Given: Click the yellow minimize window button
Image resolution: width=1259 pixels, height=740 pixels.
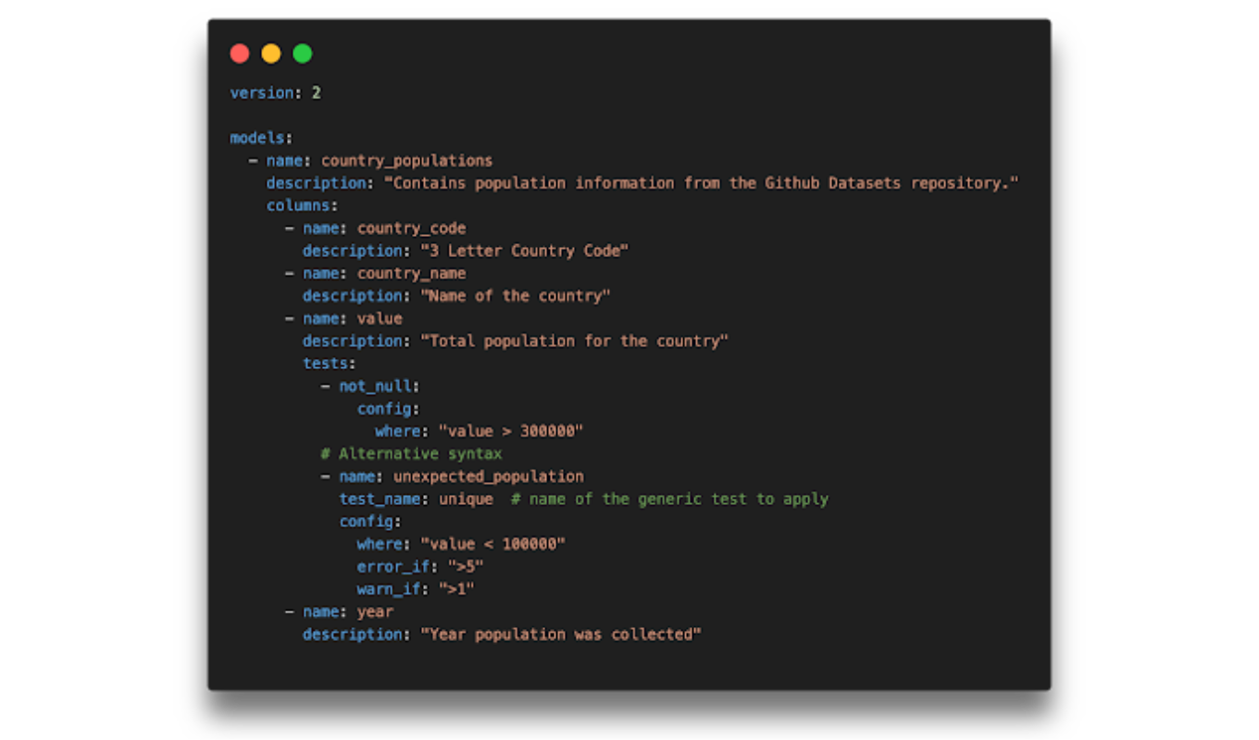Looking at the screenshot, I should click(271, 54).
